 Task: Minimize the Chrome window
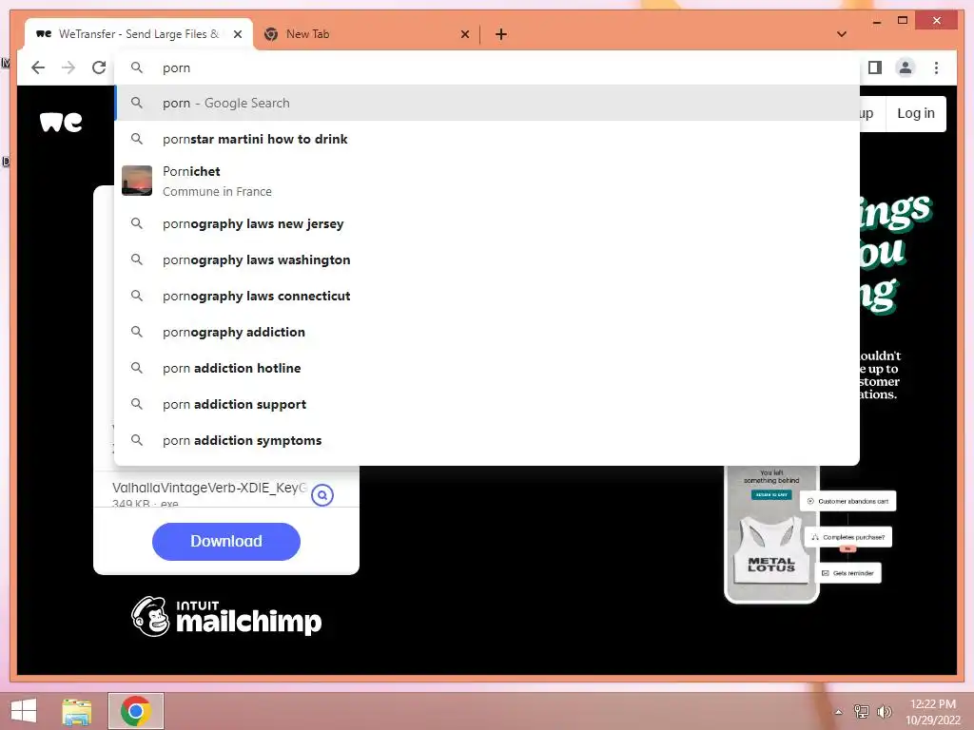pos(876,21)
